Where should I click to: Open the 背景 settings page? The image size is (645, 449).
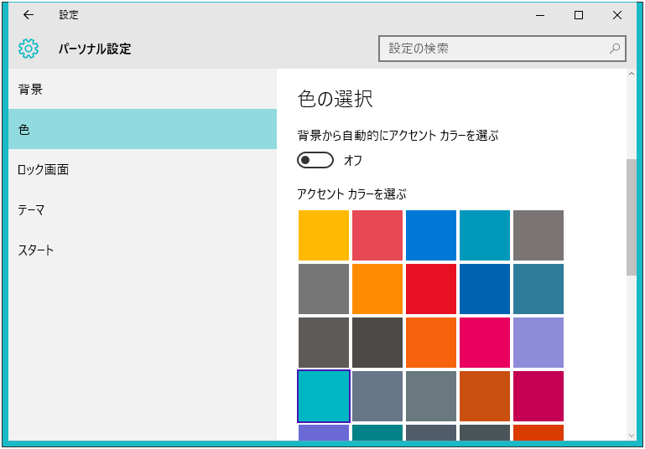pyautogui.click(x=143, y=89)
